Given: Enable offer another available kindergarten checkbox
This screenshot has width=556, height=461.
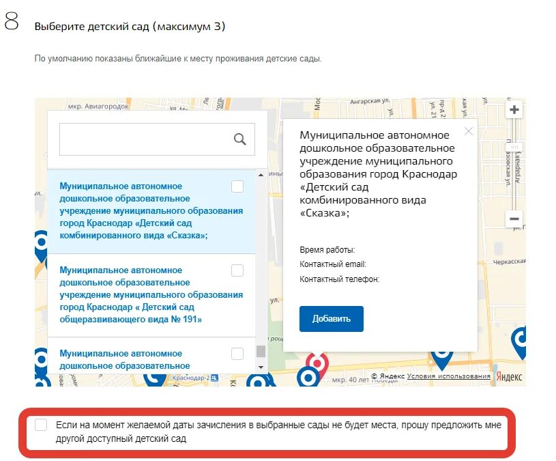Looking at the screenshot, I should click(x=41, y=425).
